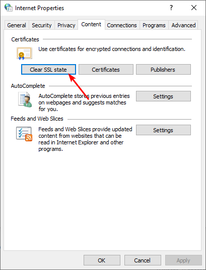
Task: Switch to the General tab
Action: (17, 25)
